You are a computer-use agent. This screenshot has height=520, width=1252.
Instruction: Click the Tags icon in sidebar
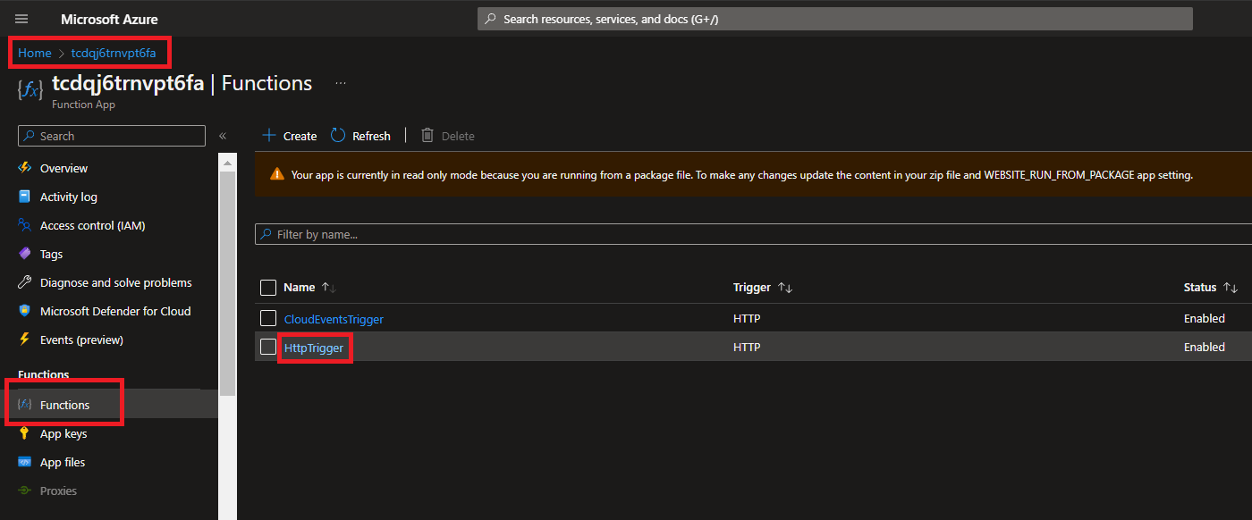25,254
